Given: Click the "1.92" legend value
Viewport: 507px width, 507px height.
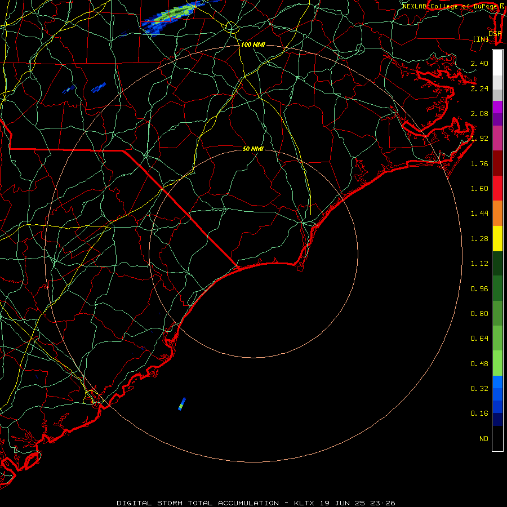Looking at the screenshot, I should click(479, 139).
